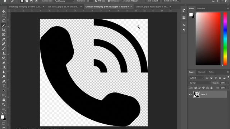230x129 pixels.
Task: Choose Intersect with selection mode button
Action: [36, 1]
